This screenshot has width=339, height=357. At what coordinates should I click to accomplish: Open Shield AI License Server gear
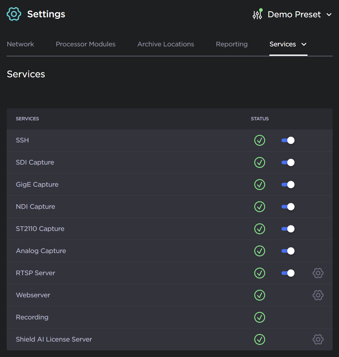318,339
